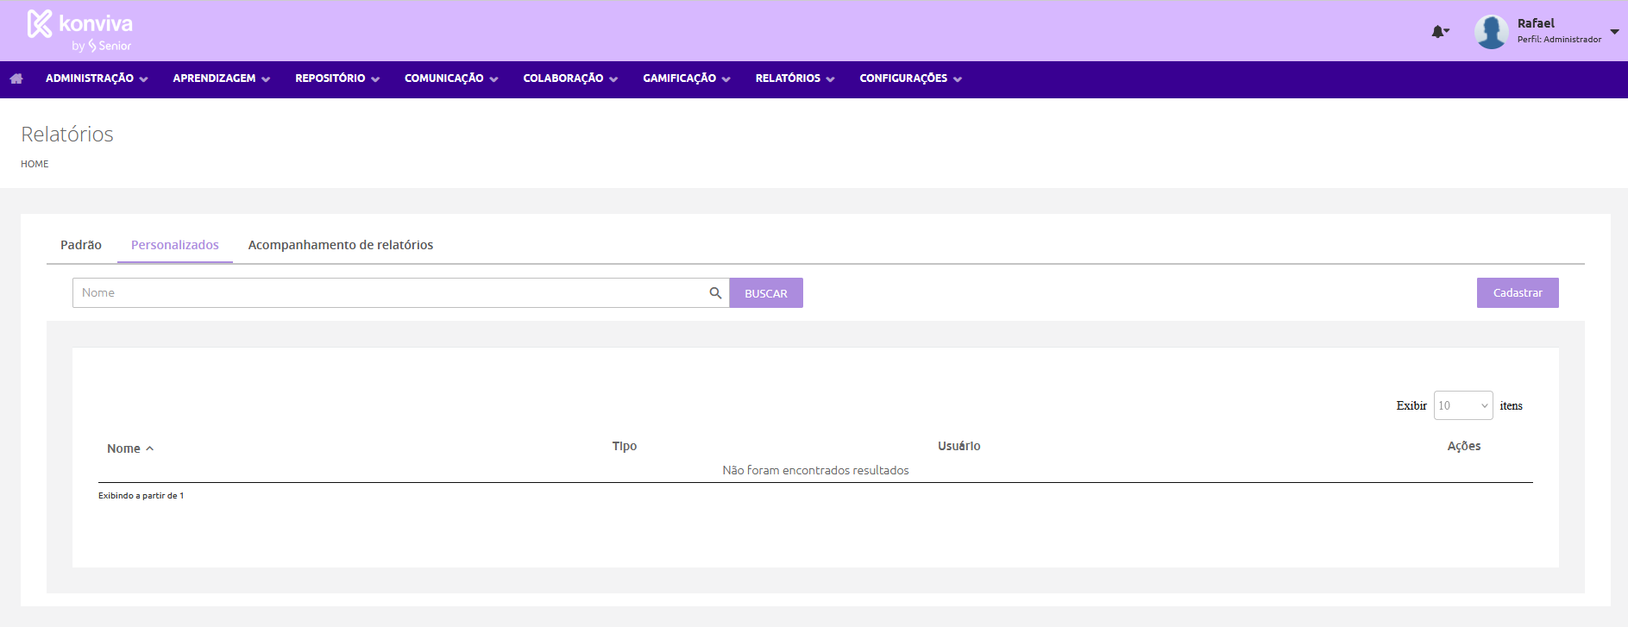Expand the Administração menu
This screenshot has width=1628, height=627.
click(97, 78)
